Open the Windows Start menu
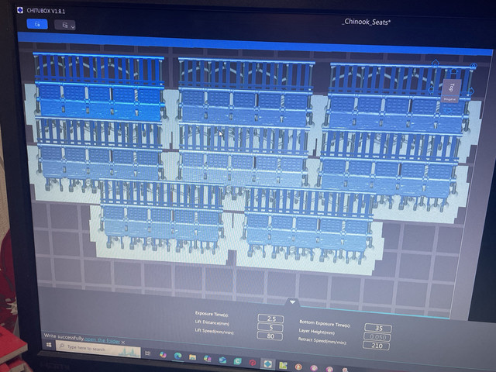The height and width of the screenshot is (372, 496). (x=49, y=344)
